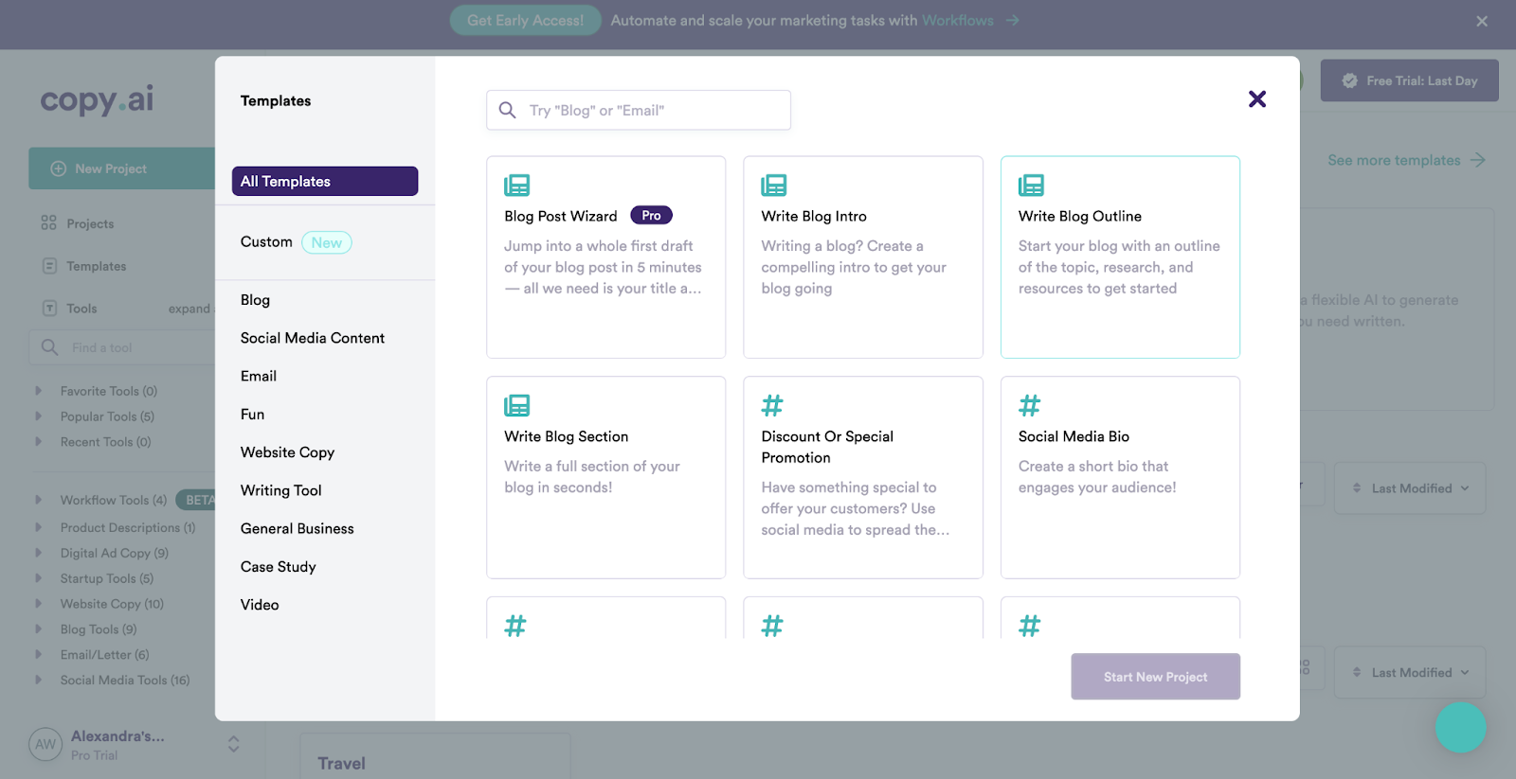Screen dimensions: 1516x779
Task: Click Start New Project button
Action: click(x=1156, y=677)
